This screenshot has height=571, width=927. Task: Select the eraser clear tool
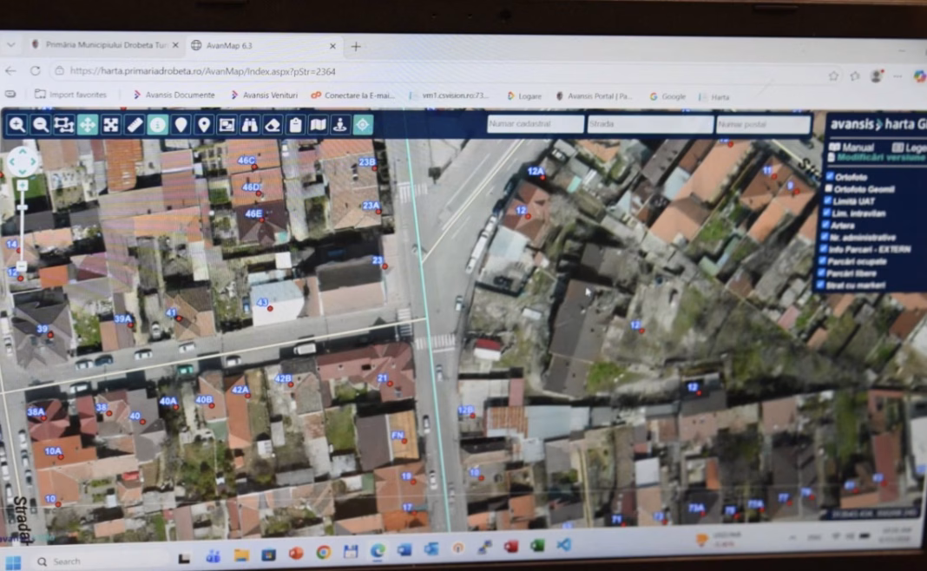[273, 125]
